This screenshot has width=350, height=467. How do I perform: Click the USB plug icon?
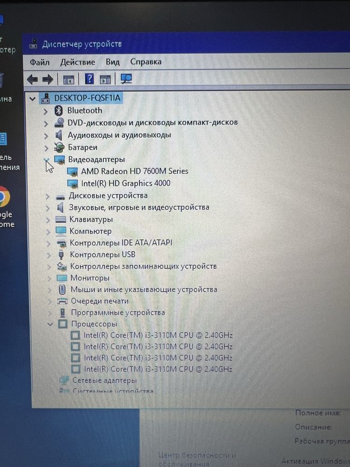61,255
